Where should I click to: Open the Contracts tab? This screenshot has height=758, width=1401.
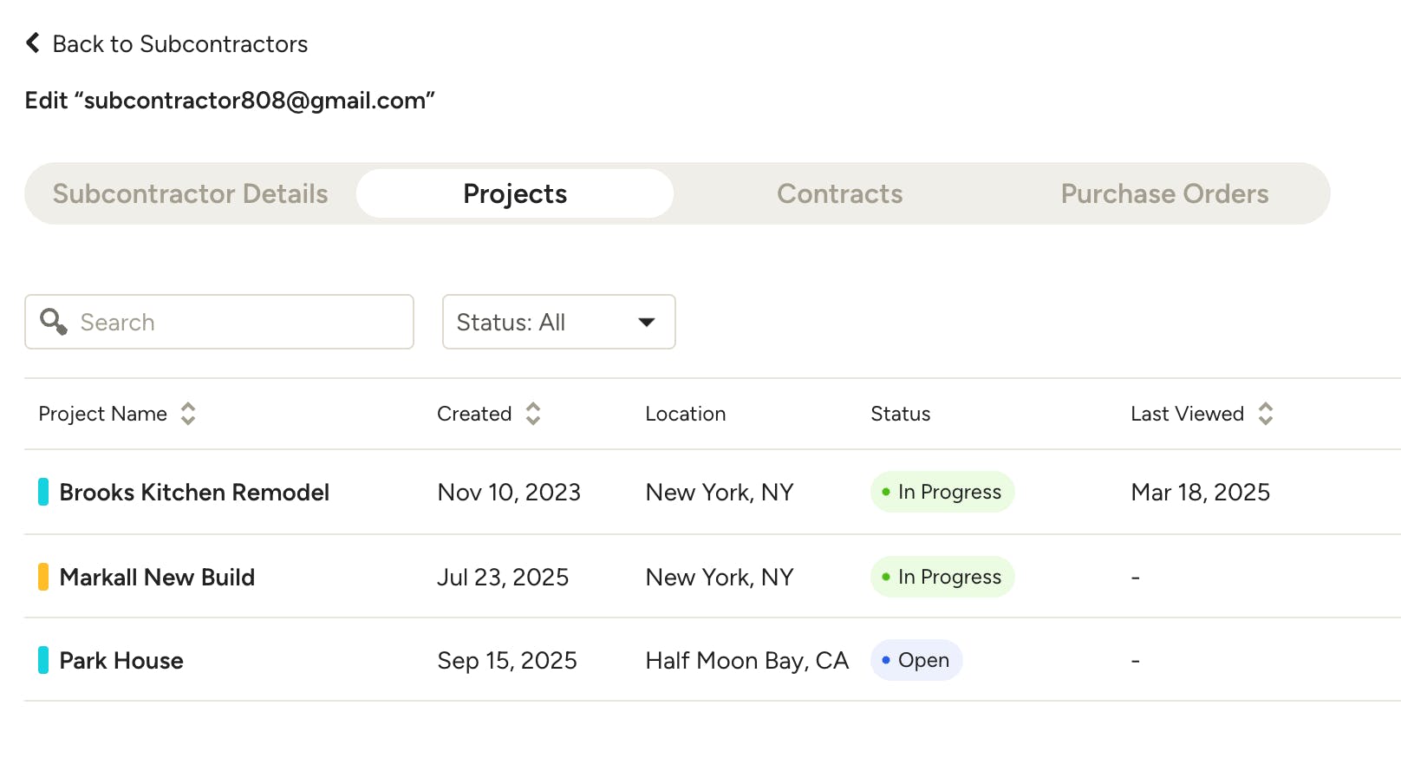839,193
